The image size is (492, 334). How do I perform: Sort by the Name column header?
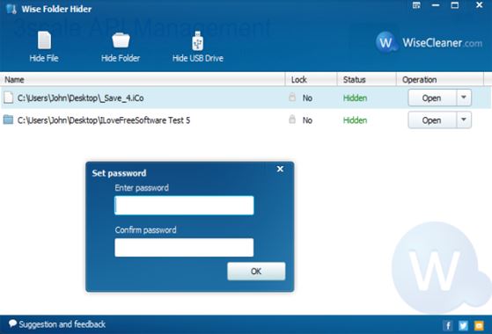143,80
